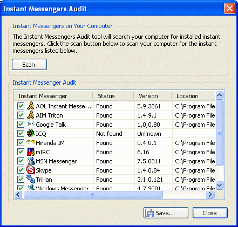Click the Location cell in the Trillian row
Screen dimensions: 238x227
click(x=195, y=180)
